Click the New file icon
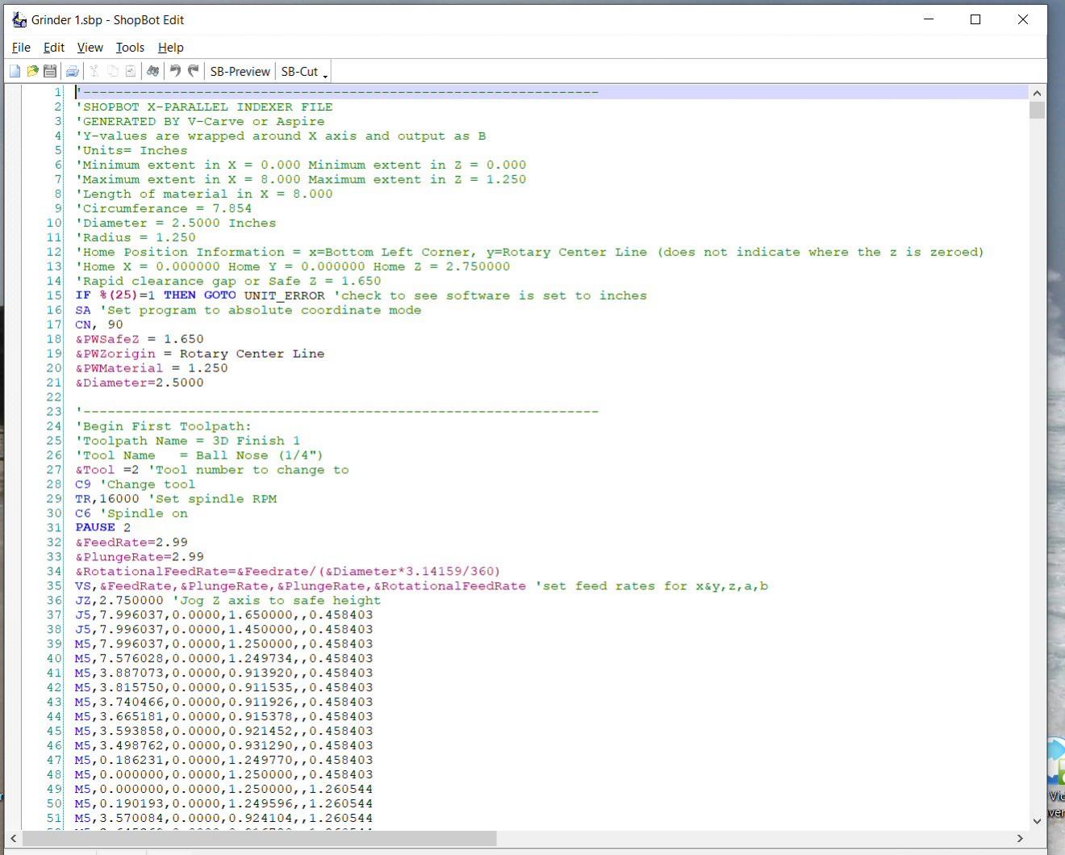The height and width of the screenshot is (855, 1065). tap(15, 72)
